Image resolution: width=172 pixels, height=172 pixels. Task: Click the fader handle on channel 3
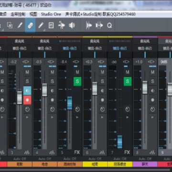(20, 98)
